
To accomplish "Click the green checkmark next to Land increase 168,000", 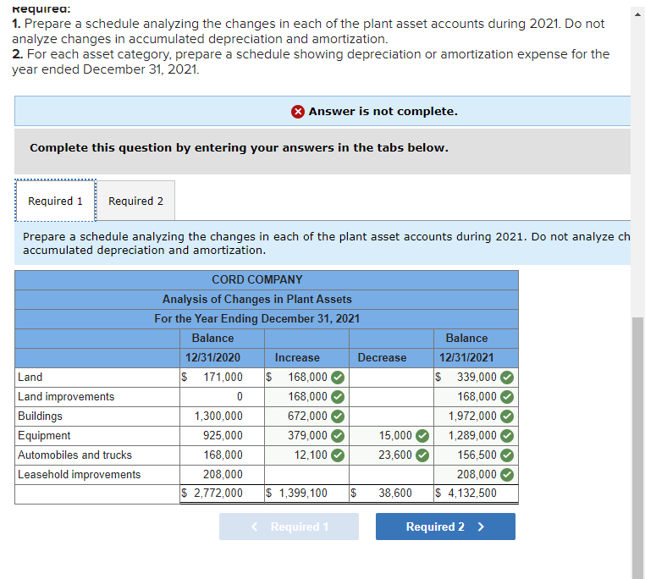I will coord(338,378).
